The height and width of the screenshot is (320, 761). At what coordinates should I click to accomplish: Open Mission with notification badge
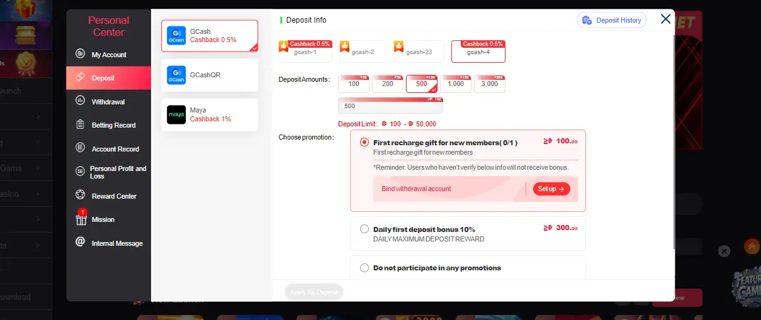point(108,219)
